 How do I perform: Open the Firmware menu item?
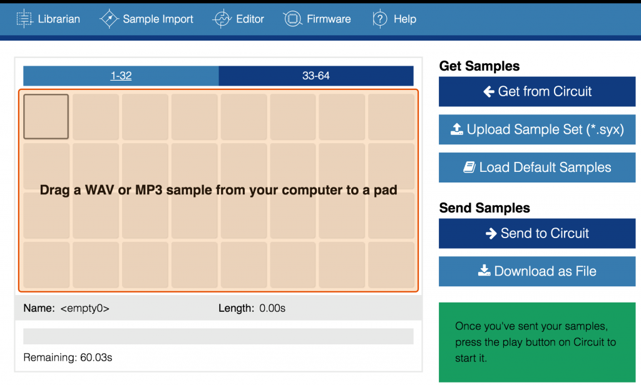[328, 19]
